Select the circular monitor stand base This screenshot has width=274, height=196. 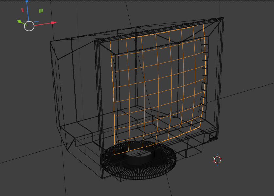click(139, 160)
